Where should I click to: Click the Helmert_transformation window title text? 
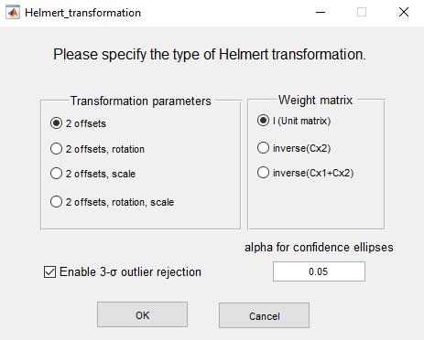(82, 13)
